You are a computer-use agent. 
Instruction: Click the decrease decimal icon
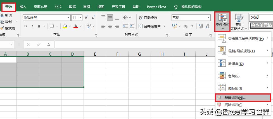click(x=207, y=26)
